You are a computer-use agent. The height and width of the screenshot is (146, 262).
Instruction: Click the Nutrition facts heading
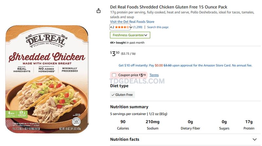[x=125, y=139]
